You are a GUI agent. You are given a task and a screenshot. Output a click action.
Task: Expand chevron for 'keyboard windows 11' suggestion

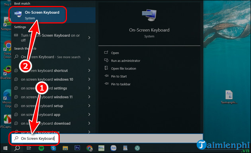89,97
